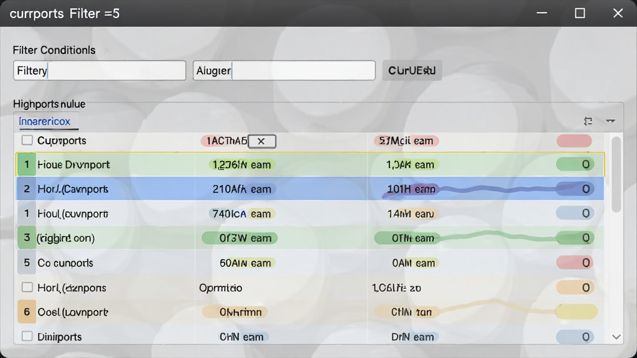637x358 pixels.
Task: Click the orange number 6 badge icon
Action: [27, 312]
